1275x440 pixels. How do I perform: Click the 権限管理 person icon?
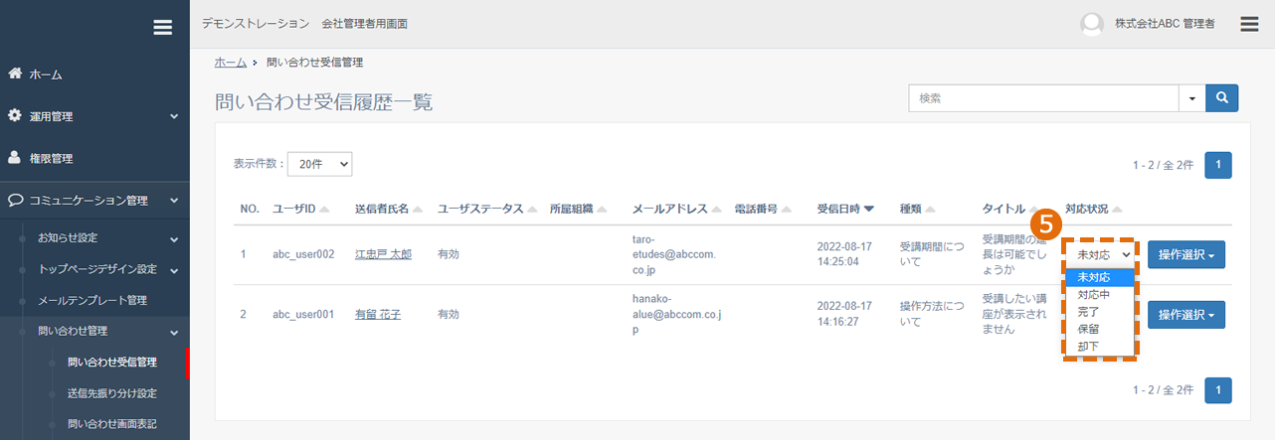[x=15, y=158]
